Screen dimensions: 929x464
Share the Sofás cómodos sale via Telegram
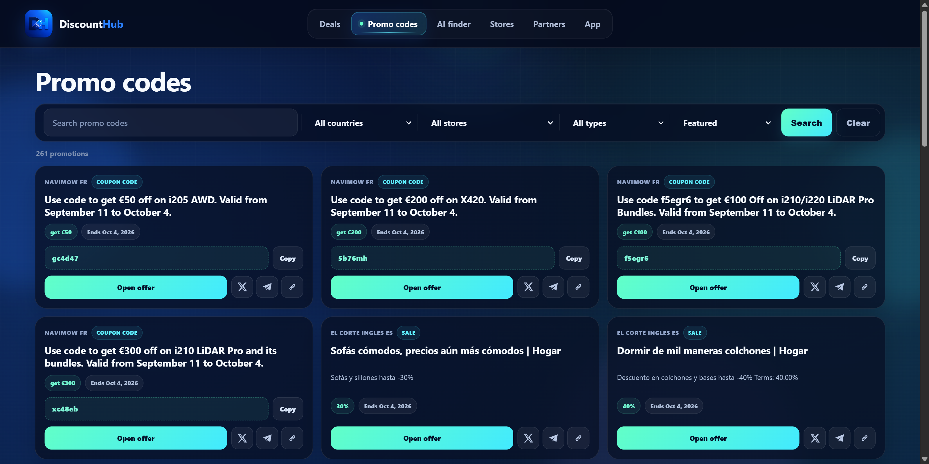click(553, 438)
